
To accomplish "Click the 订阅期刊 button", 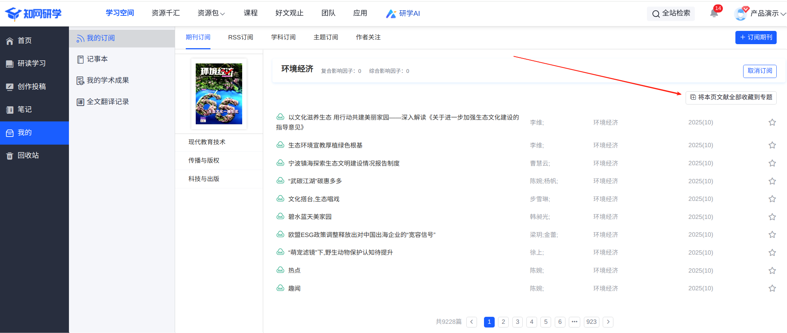I will (x=756, y=38).
